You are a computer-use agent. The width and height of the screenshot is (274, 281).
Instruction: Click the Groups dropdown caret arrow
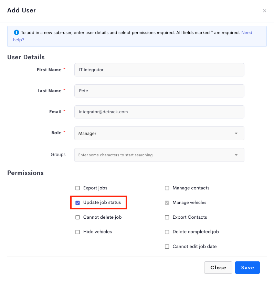(236, 155)
